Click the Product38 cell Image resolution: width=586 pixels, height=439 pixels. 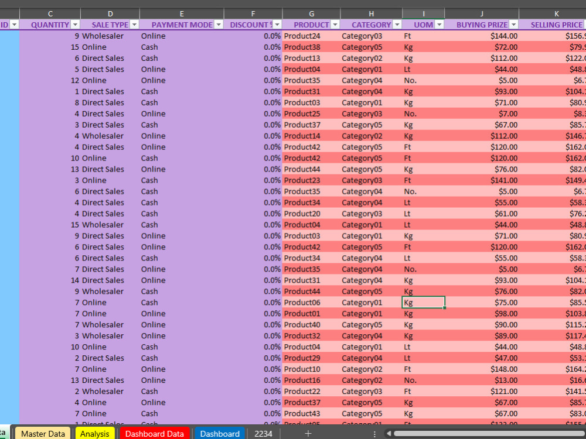pos(311,47)
